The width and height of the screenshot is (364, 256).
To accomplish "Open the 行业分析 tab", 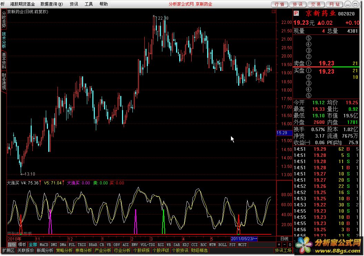I will click(x=122, y=250).
